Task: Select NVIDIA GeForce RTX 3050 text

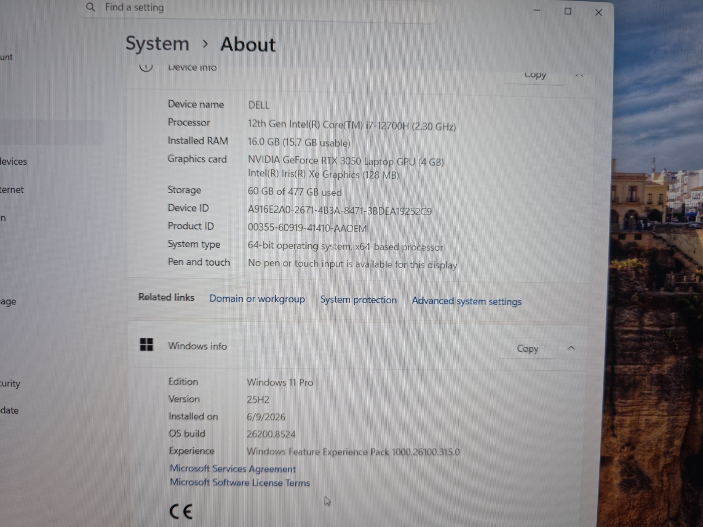Action: [x=345, y=161]
